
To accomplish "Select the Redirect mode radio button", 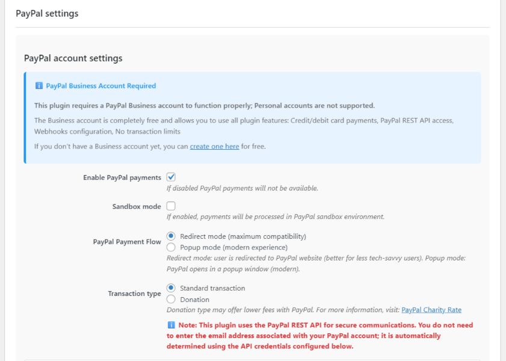I will [x=171, y=236].
